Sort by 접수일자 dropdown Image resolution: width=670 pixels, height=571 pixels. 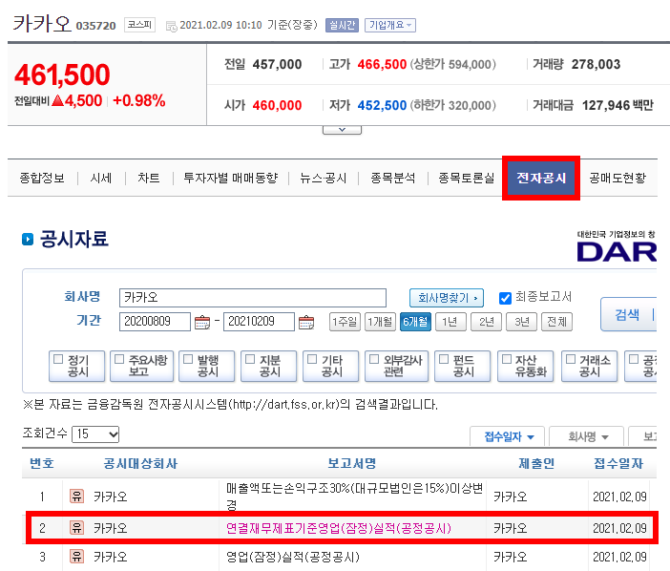(x=507, y=436)
